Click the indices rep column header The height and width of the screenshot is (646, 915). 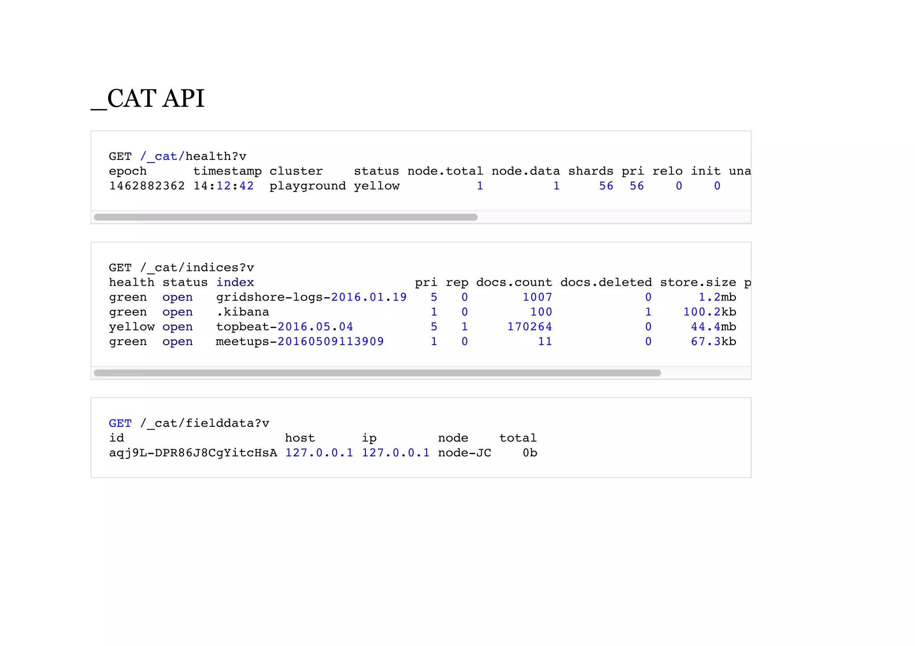click(457, 283)
